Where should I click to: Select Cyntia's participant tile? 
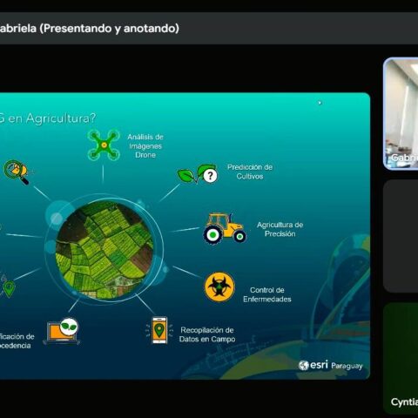[401, 358]
